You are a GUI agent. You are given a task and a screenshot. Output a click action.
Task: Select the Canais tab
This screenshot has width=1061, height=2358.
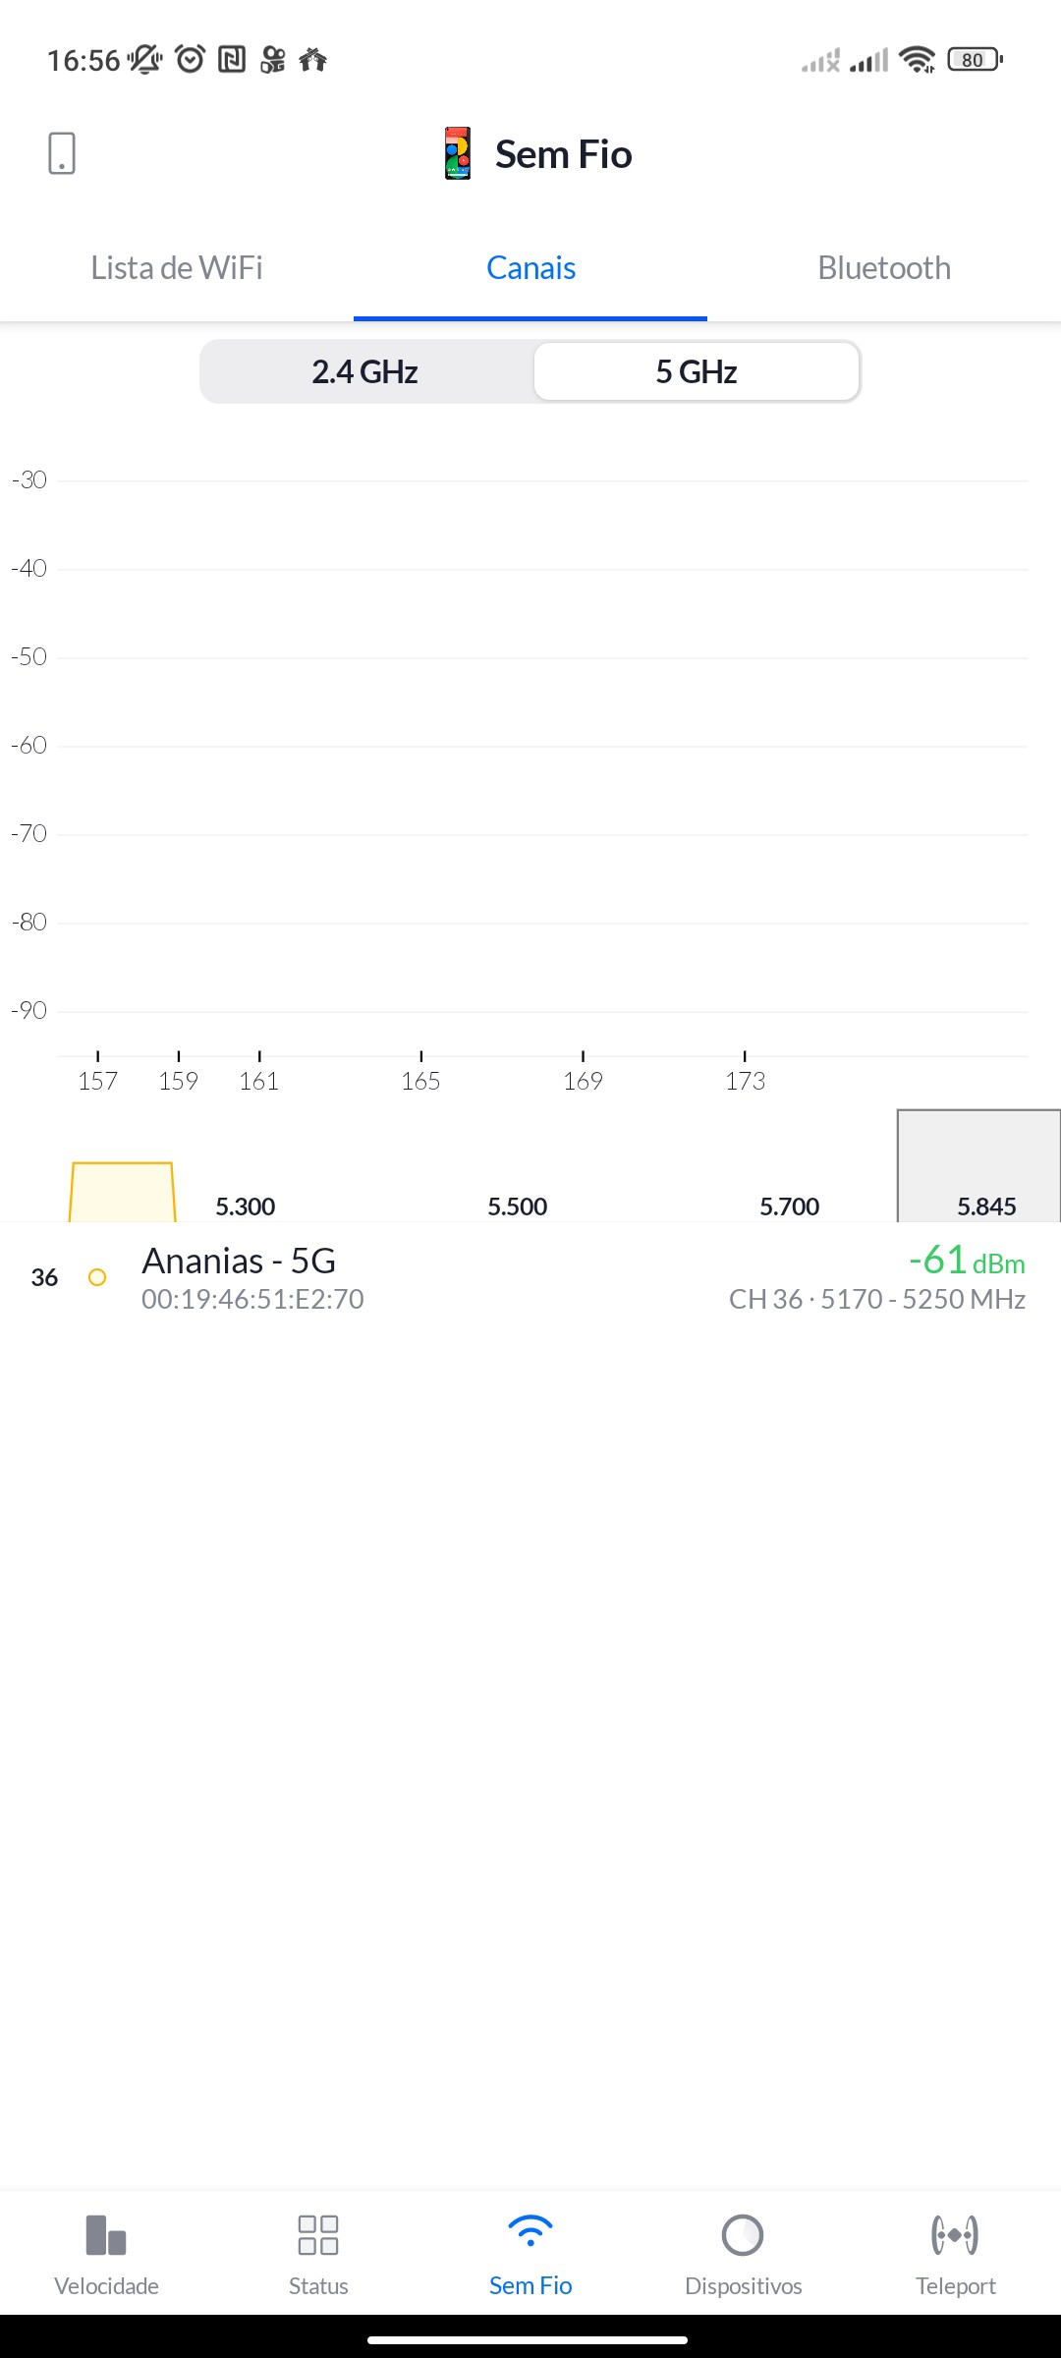(530, 268)
